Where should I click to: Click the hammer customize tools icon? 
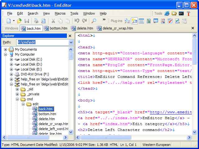[188, 13]
